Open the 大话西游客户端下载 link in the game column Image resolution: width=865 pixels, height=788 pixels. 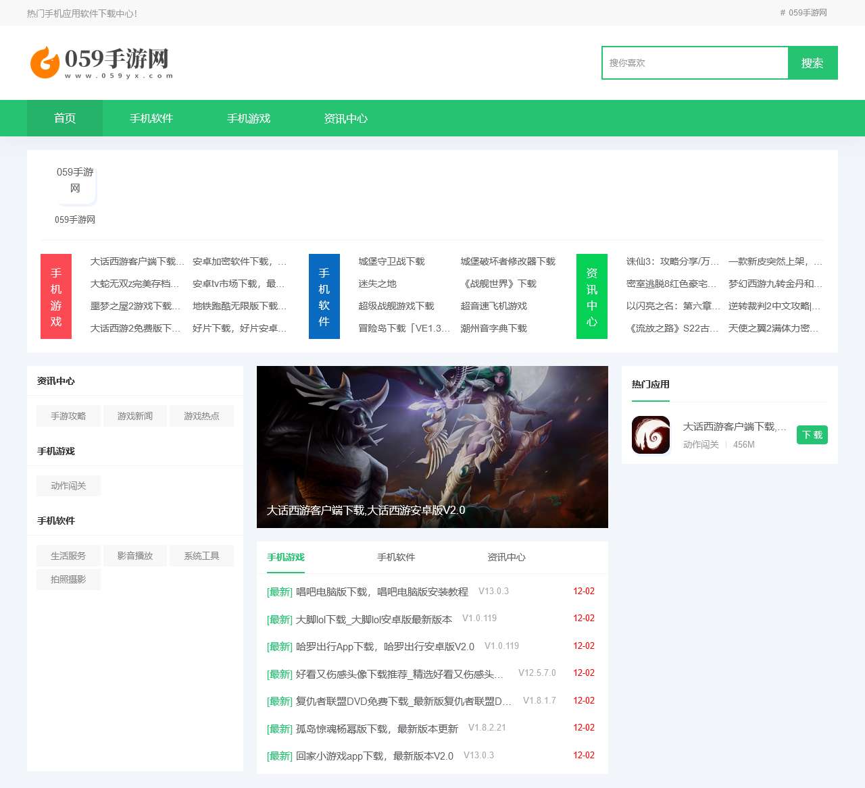tap(134, 261)
